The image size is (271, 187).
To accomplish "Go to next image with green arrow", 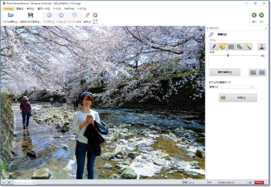I will pyautogui.click(x=261, y=15).
